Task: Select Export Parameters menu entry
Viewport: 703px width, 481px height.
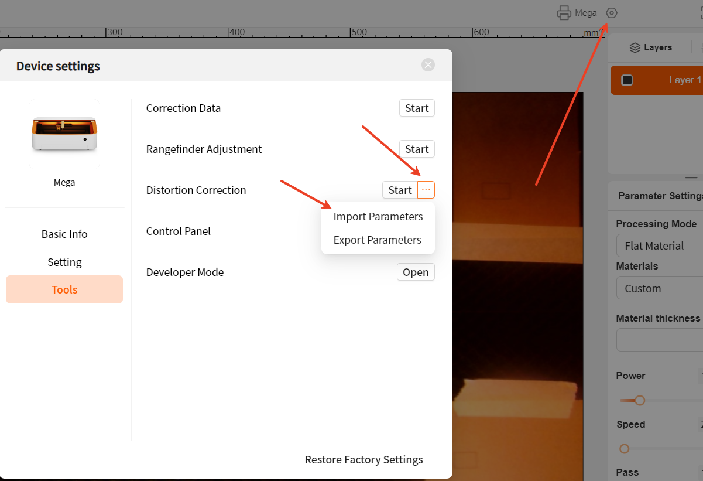Action: (378, 240)
